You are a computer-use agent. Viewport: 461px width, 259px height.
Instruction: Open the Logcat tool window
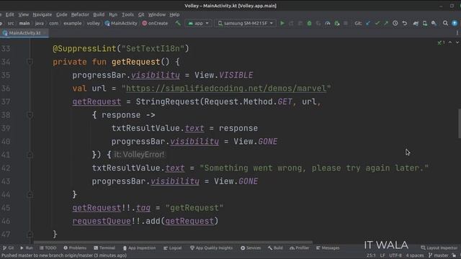(173, 248)
